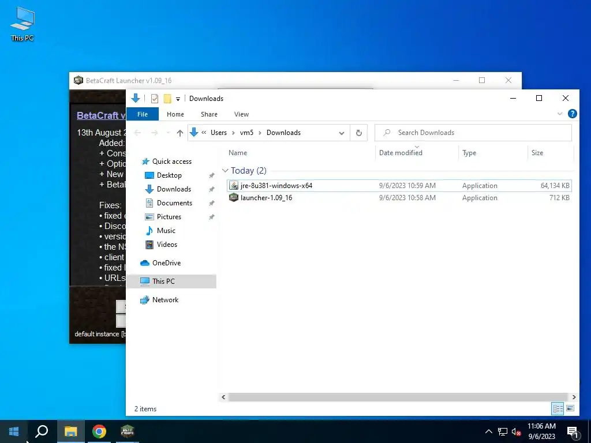This screenshot has height=443, width=591.
Task: Collapse the Today (2) group
Action: coord(226,171)
